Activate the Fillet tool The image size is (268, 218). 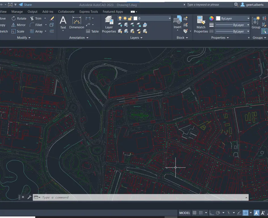point(36,25)
